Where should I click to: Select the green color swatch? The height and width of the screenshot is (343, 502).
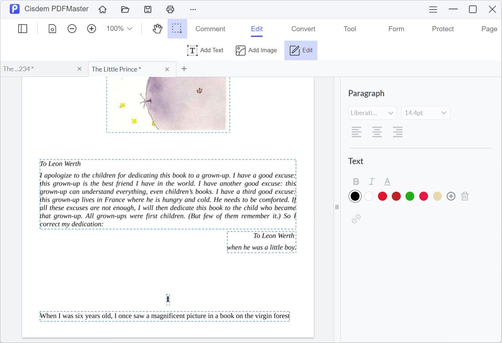pyautogui.click(x=410, y=196)
